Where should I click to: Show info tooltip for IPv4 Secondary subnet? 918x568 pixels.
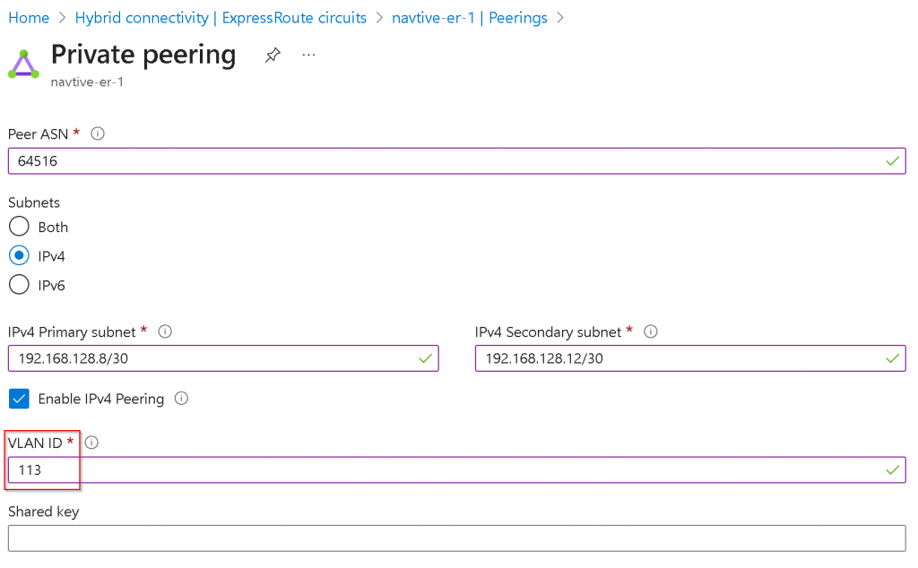click(651, 331)
